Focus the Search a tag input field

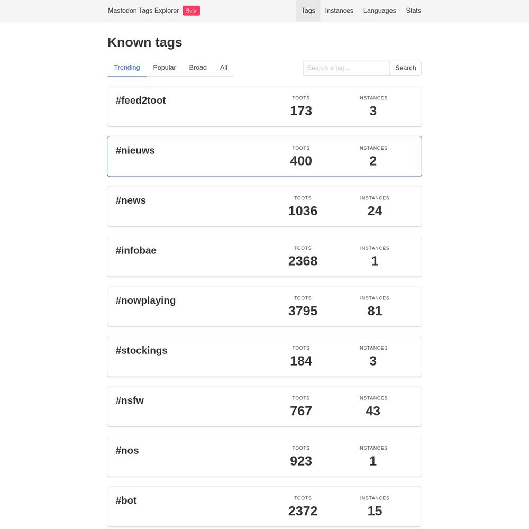click(x=346, y=68)
